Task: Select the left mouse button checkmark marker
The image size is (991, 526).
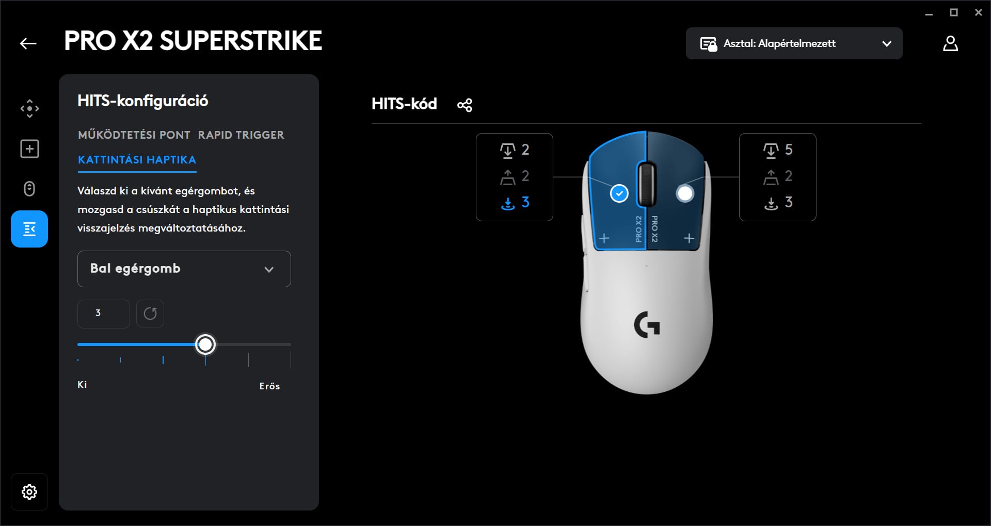Action: pos(619,193)
